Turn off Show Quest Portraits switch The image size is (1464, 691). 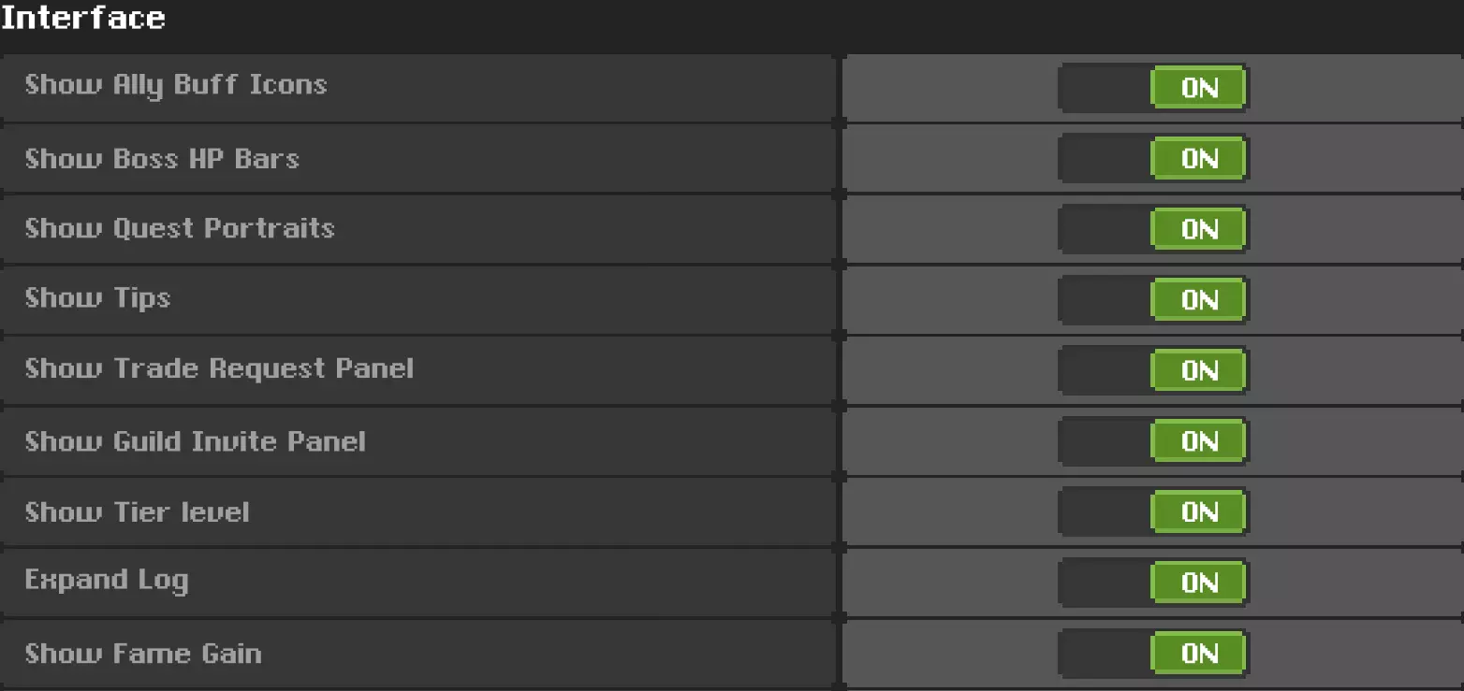coord(1153,229)
